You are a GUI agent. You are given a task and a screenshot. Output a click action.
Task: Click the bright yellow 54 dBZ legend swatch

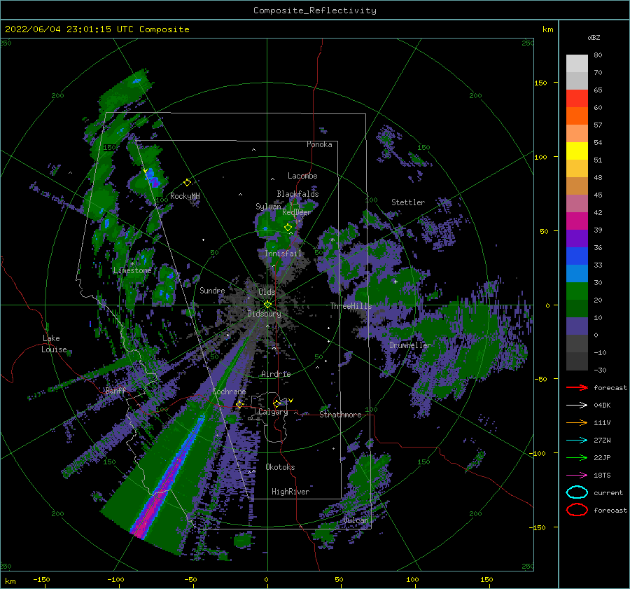[577, 151]
